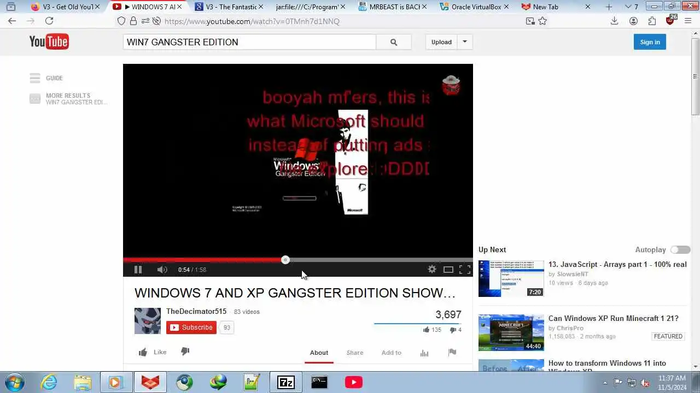
Task: Show hidden system tray icons
Action: [x=605, y=383]
